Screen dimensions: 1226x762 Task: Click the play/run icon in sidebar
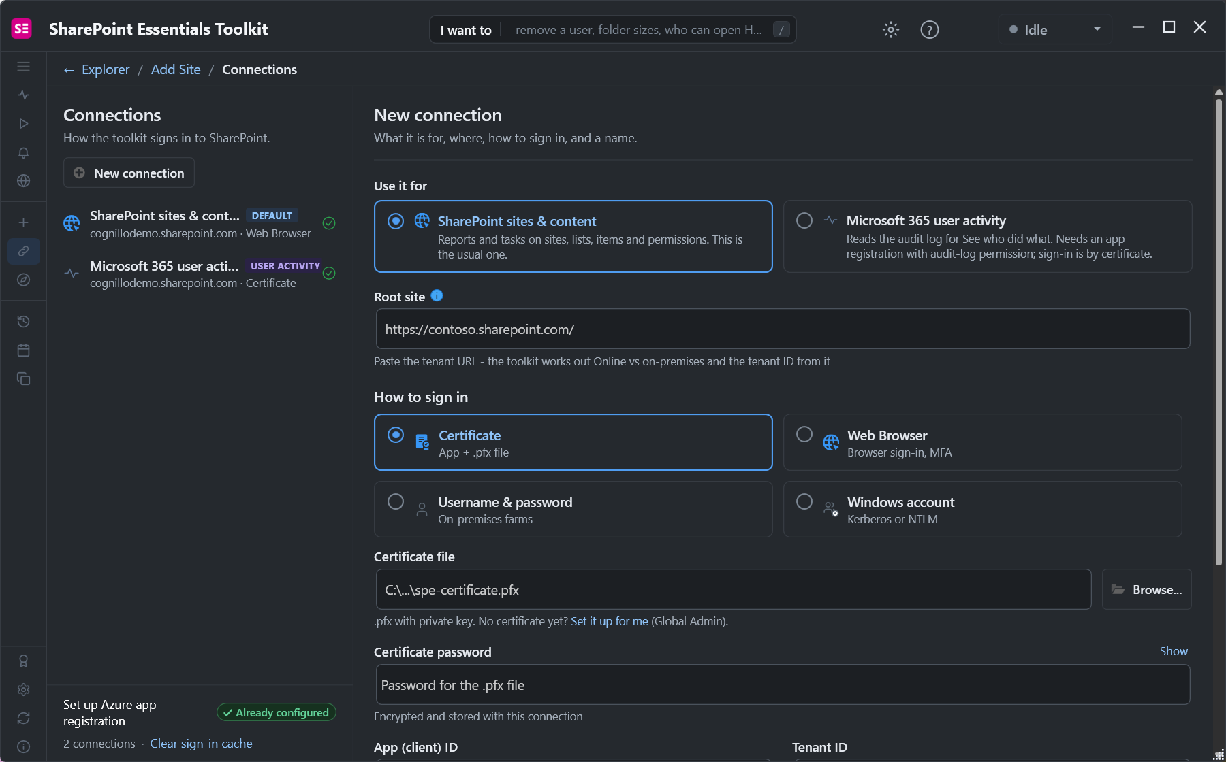(23, 124)
